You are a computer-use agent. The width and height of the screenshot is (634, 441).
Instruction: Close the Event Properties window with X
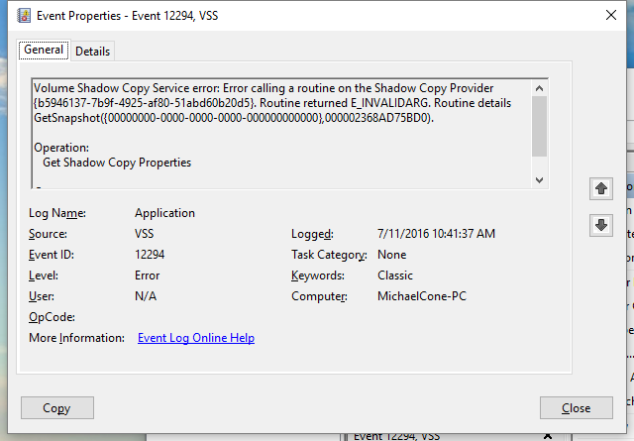coord(606,15)
